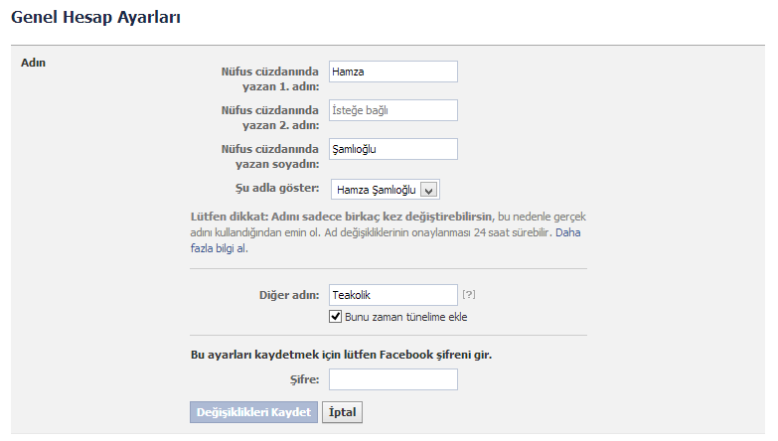
Task: Uncheck the 'Bunu zaman tünelime ekle' checkbox
Action: tap(336, 317)
